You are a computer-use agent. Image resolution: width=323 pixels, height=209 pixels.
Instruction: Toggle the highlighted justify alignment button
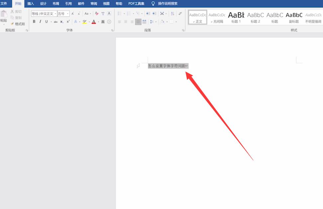(x=138, y=22)
